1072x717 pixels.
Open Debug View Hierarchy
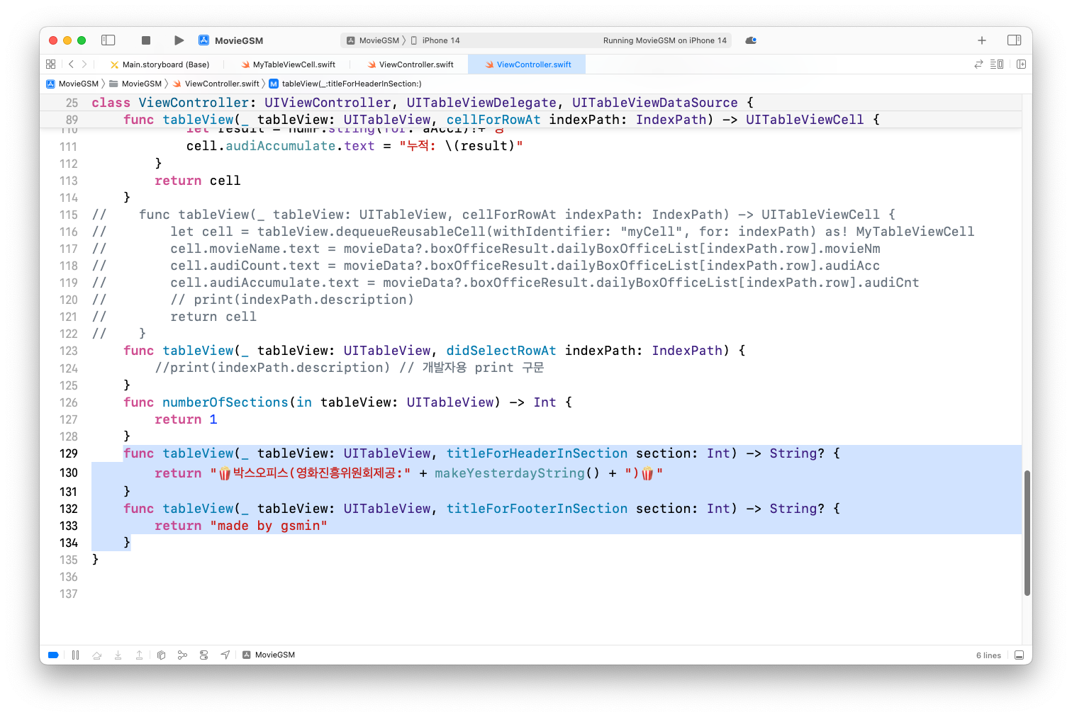161,655
